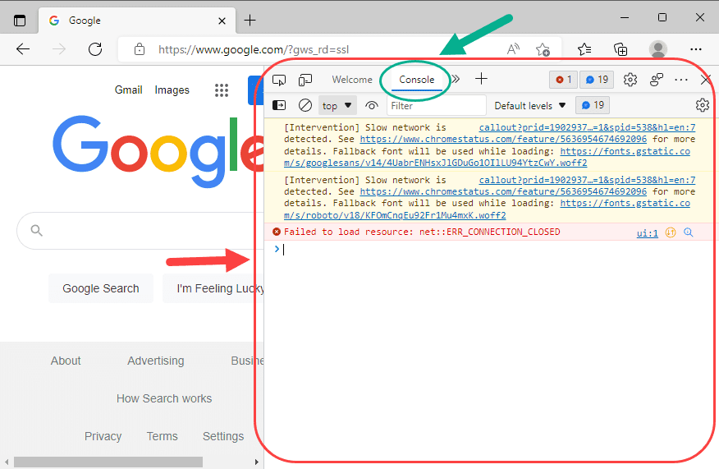Activate inspect element picker tool

point(279,80)
